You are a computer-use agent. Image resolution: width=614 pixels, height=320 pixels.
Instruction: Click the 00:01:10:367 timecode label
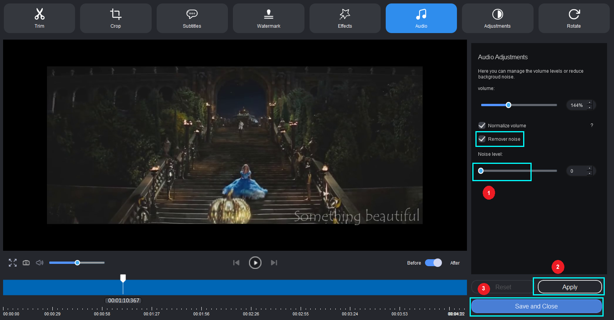point(124,300)
